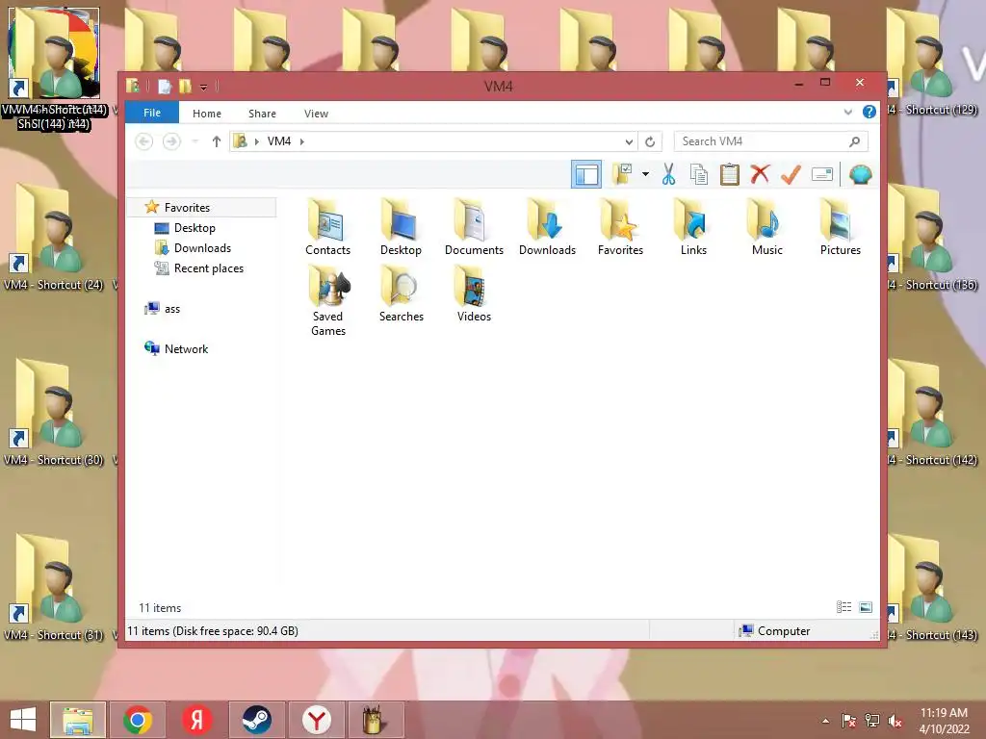Click the Properties quick access icon

tap(165, 86)
